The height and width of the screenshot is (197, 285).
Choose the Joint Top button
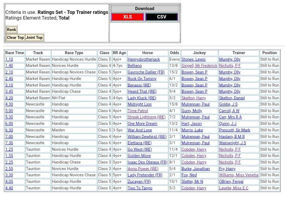coord(34,38)
